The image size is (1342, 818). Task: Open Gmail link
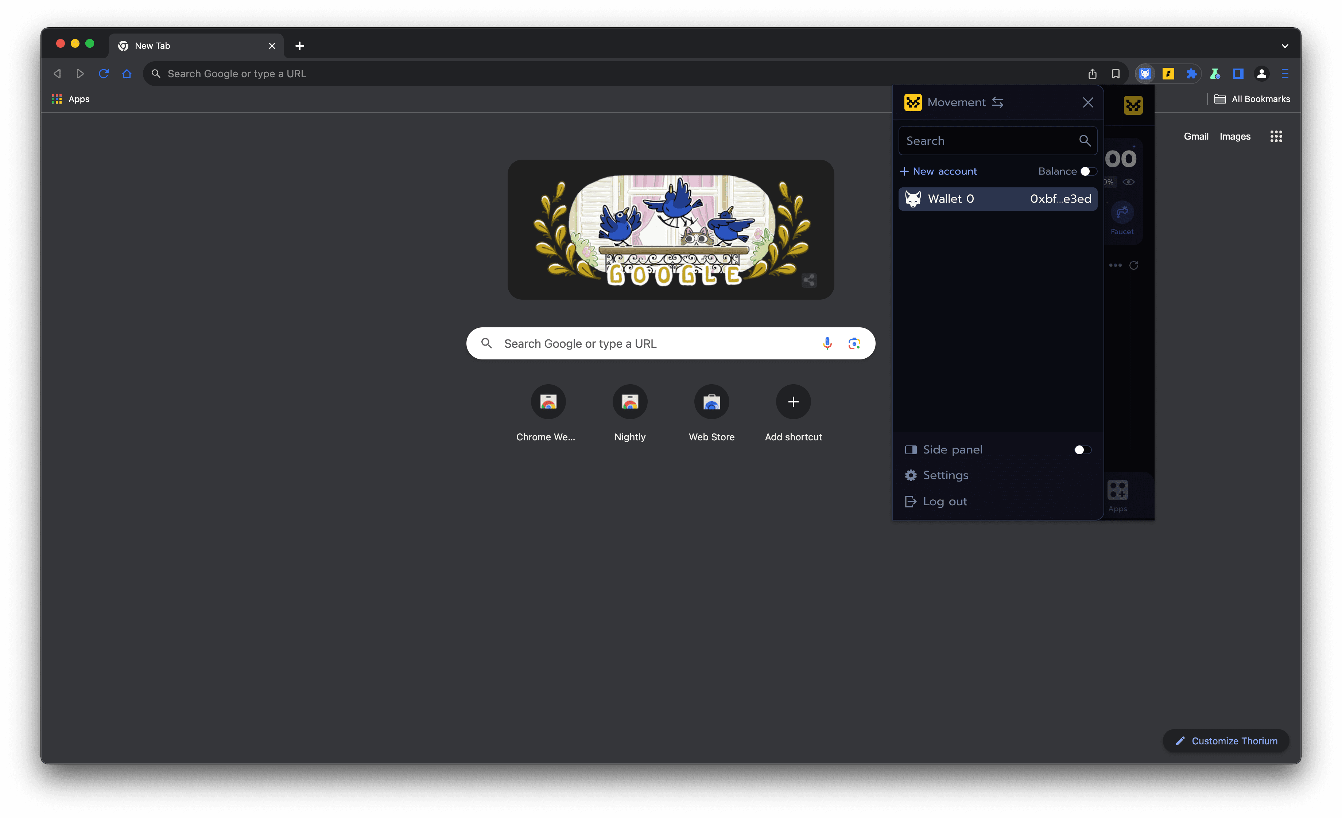click(x=1195, y=136)
